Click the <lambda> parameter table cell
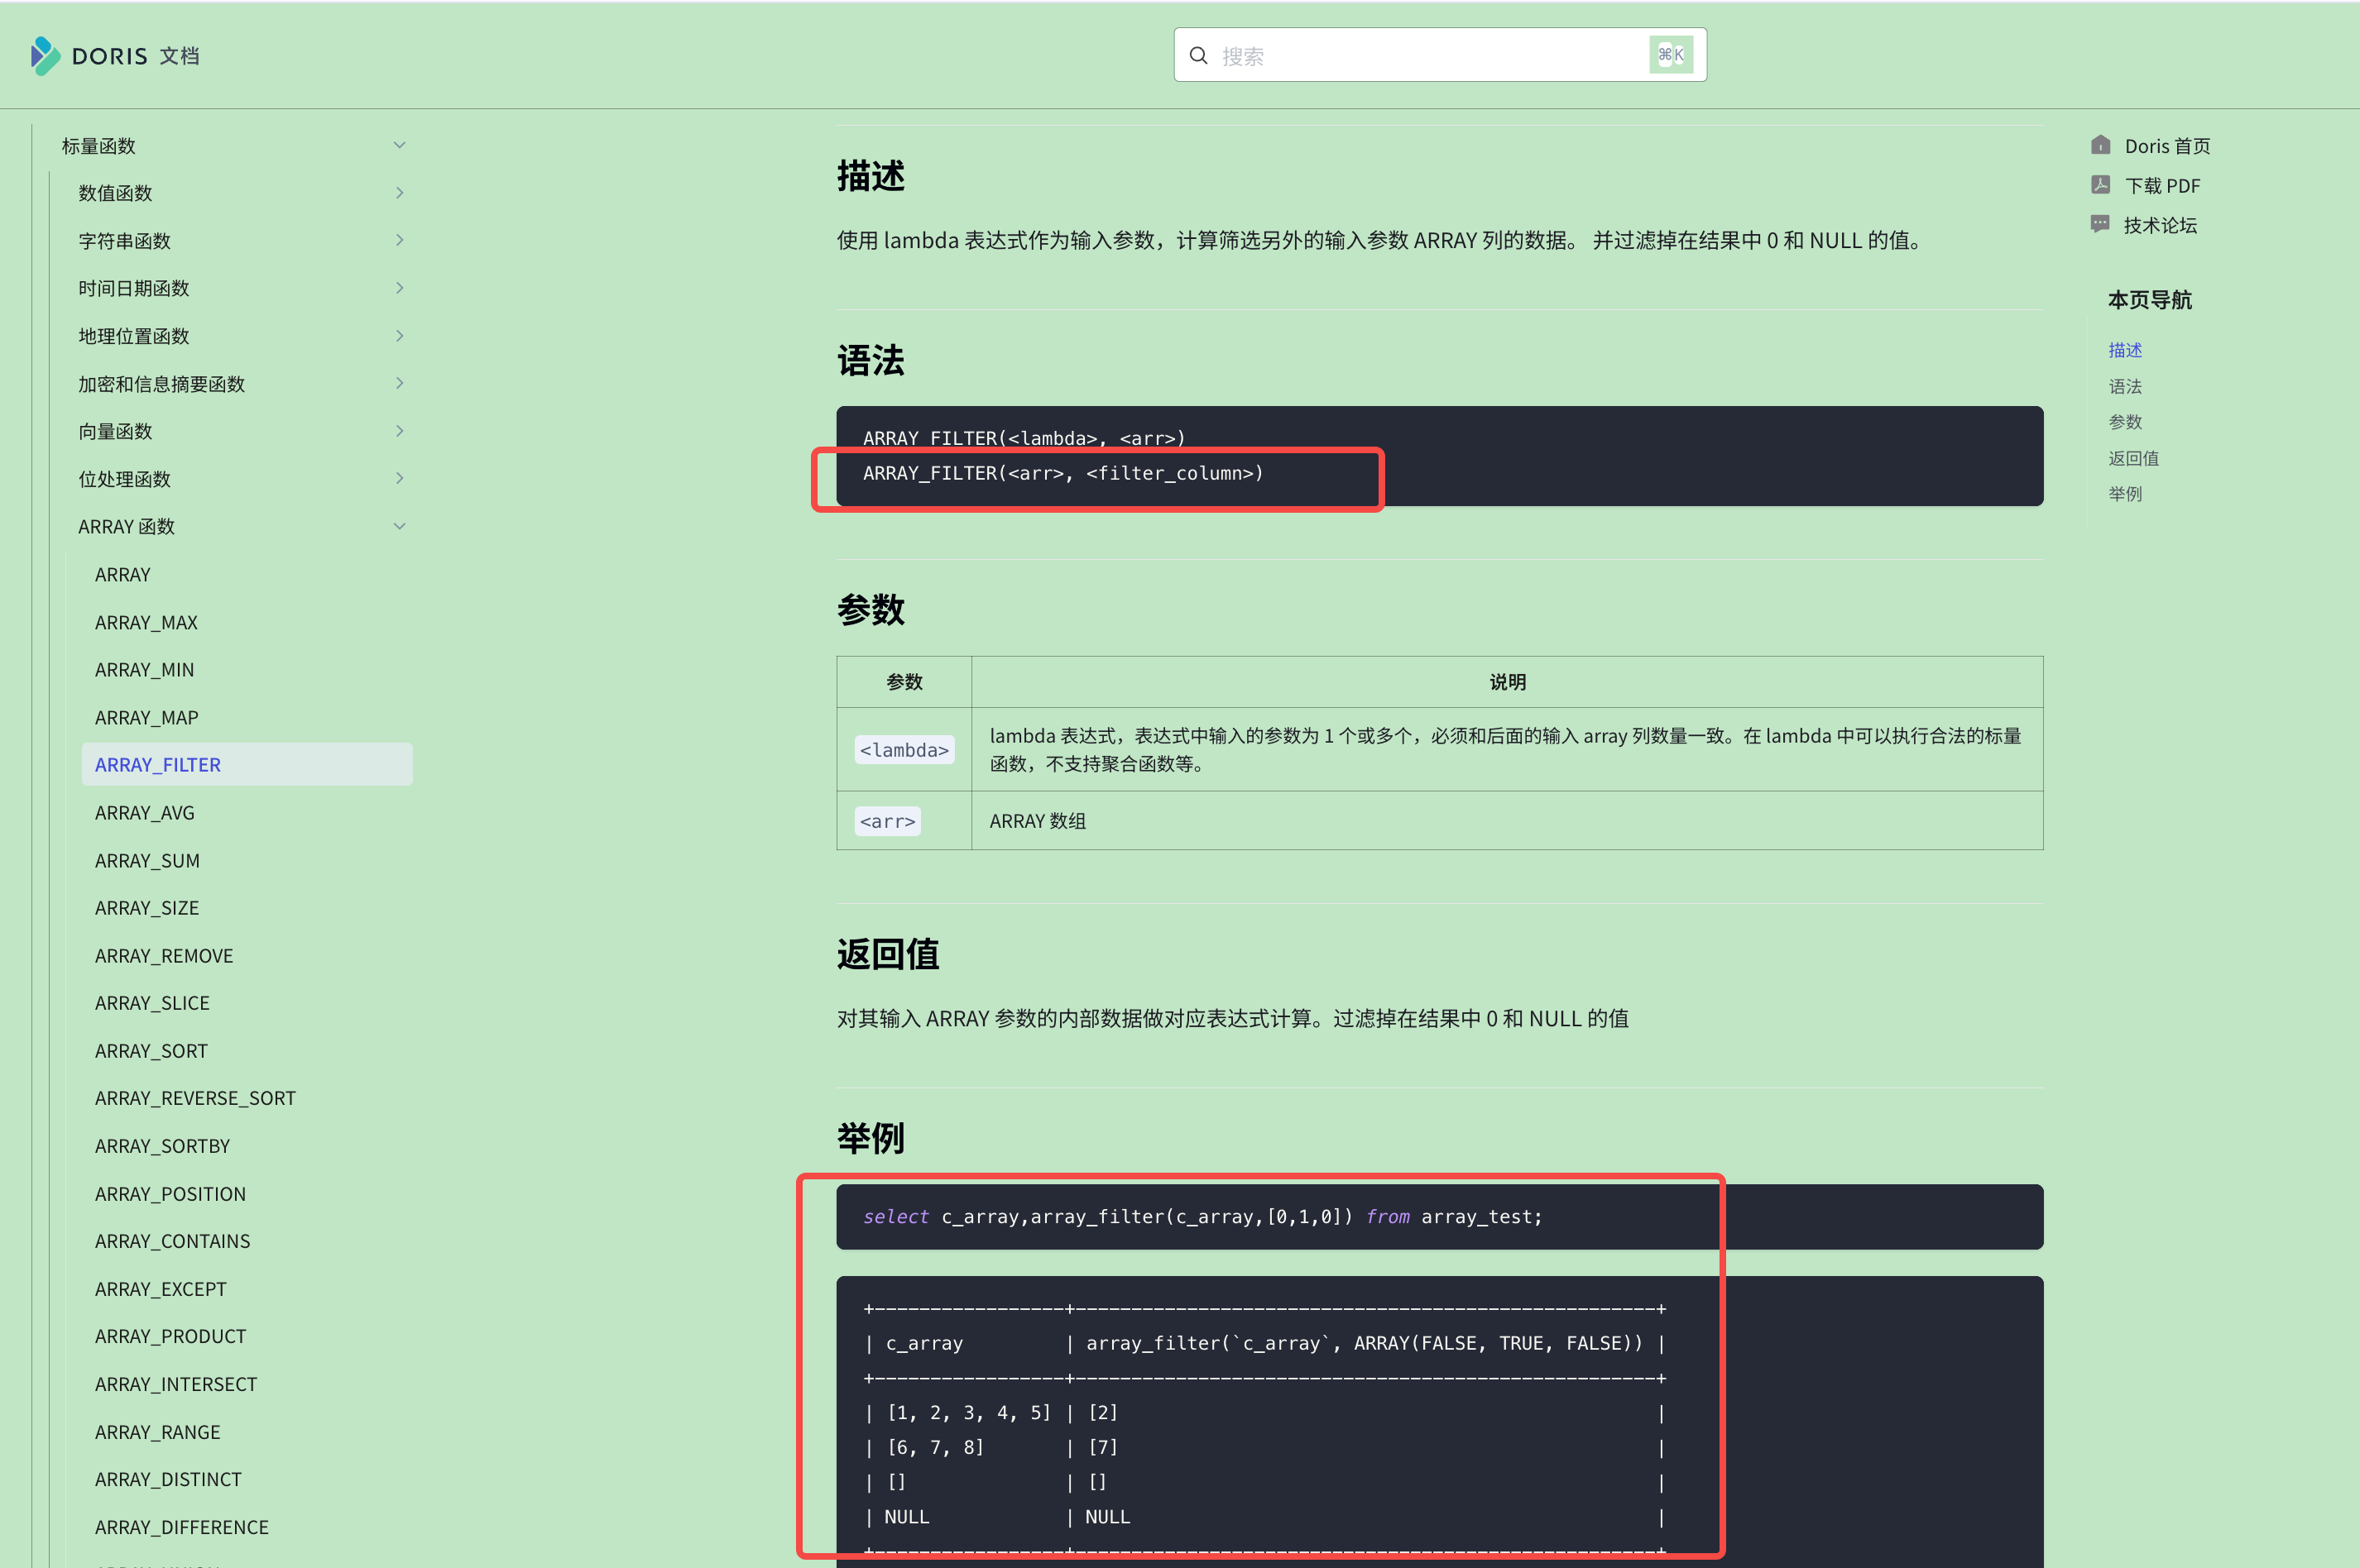Screen dimensions: 2360x1568 (x=904, y=749)
